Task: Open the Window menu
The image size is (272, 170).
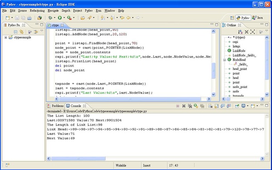Action: 110,11
